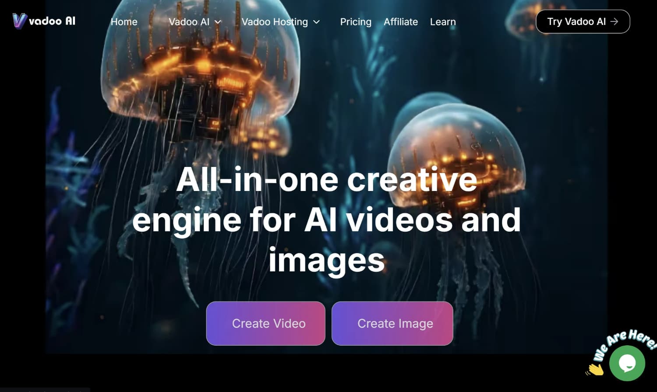Click the arrow icon in Try Vadoo AI
Image resolution: width=657 pixels, height=392 pixels.
(x=615, y=21)
